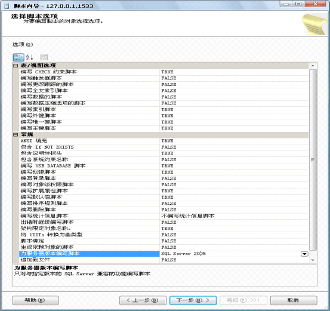Sort options alphabetically with A-Z icon
Screen dimensions: 330x311
(29, 57)
